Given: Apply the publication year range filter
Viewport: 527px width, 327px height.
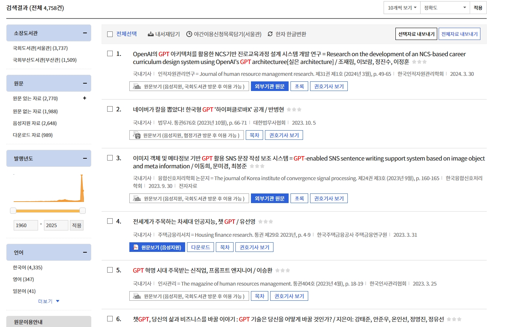Looking at the screenshot, I should pos(77,225).
